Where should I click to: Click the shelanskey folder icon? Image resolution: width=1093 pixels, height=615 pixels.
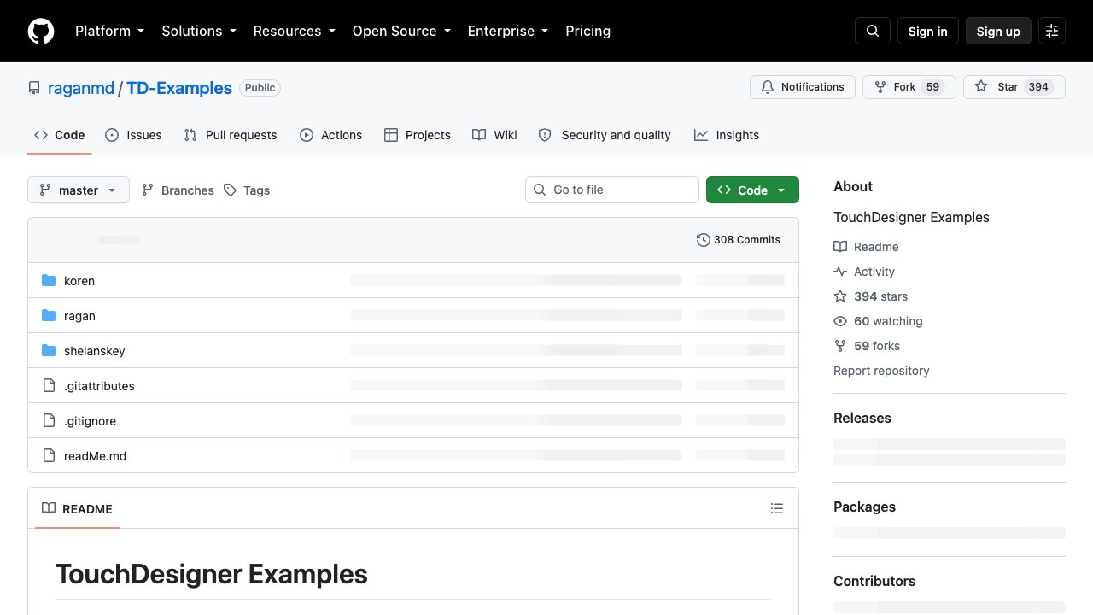point(49,351)
